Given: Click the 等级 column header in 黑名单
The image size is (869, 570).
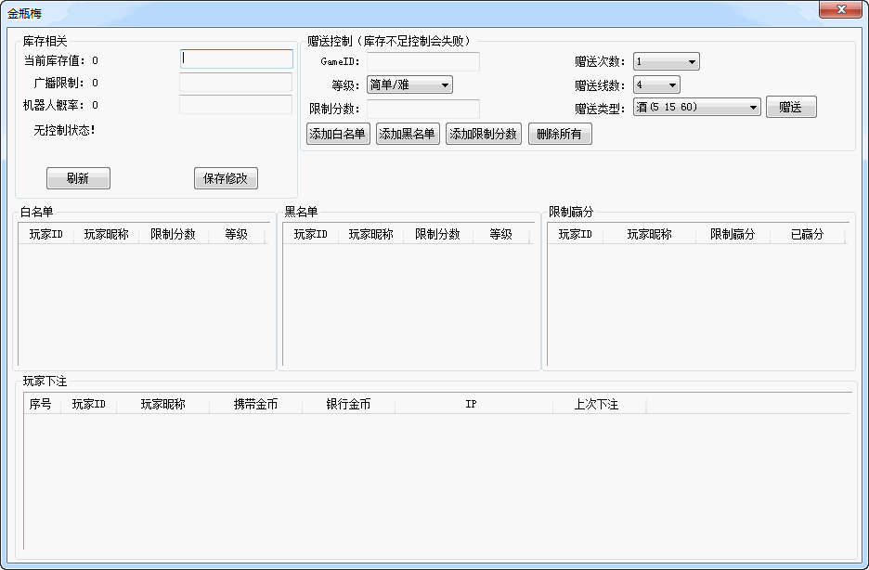Looking at the screenshot, I should (500, 234).
